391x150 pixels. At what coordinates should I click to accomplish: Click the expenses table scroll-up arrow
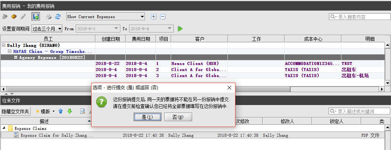click(x=388, y=45)
